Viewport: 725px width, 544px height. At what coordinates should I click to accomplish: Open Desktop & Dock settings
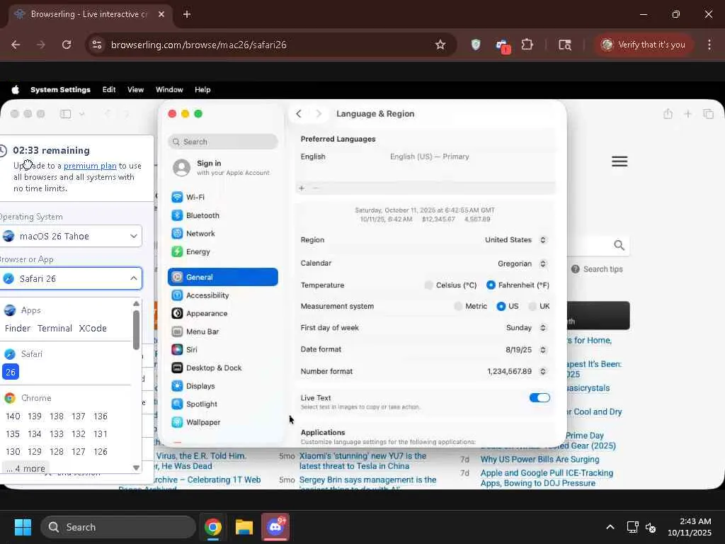pyautogui.click(x=222, y=368)
